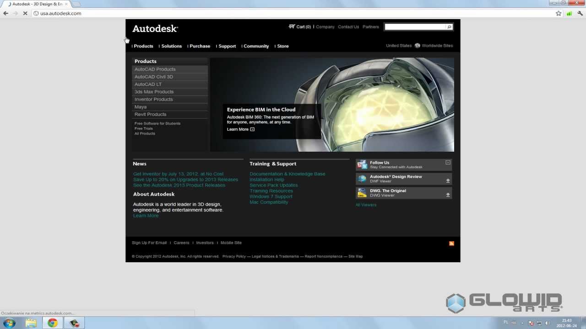Stop loading the page with X button
The width and height of the screenshot is (586, 329).
point(26,13)
